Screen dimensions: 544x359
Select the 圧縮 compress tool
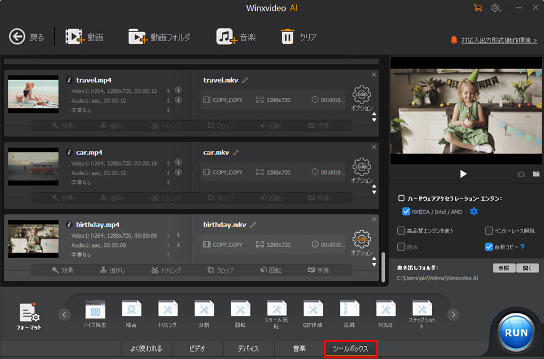(x=349, y=313)
